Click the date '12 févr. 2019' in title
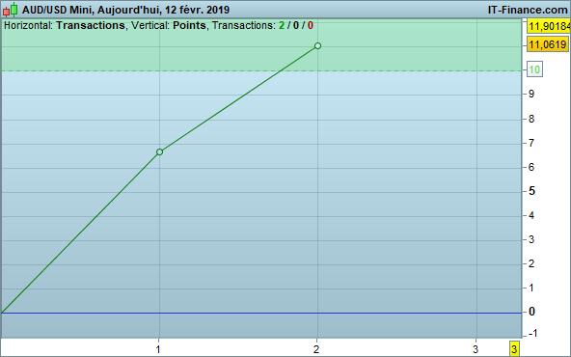Image resolution: width=571 pixels, height=357 pixels. (x=197, y=10)
